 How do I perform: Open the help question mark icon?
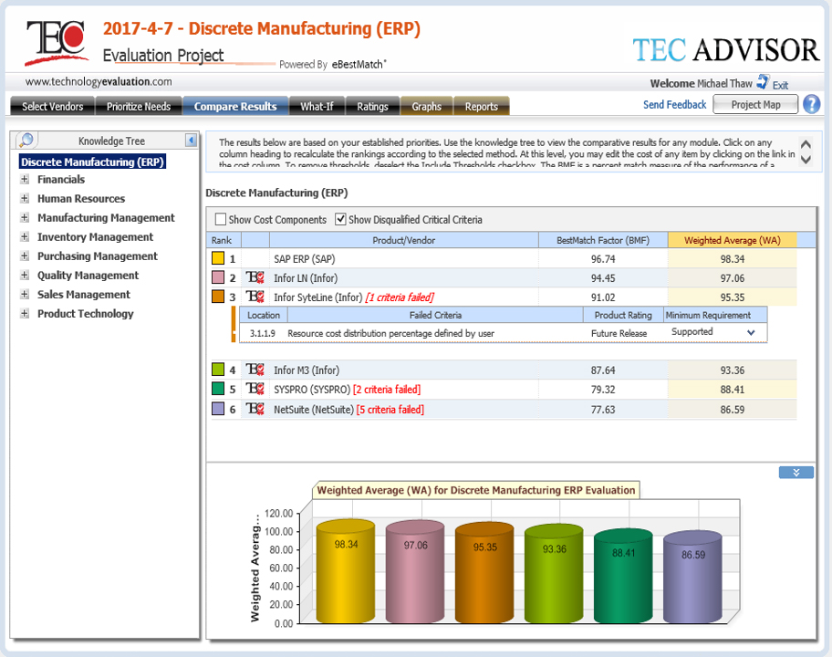pos(811,104)
